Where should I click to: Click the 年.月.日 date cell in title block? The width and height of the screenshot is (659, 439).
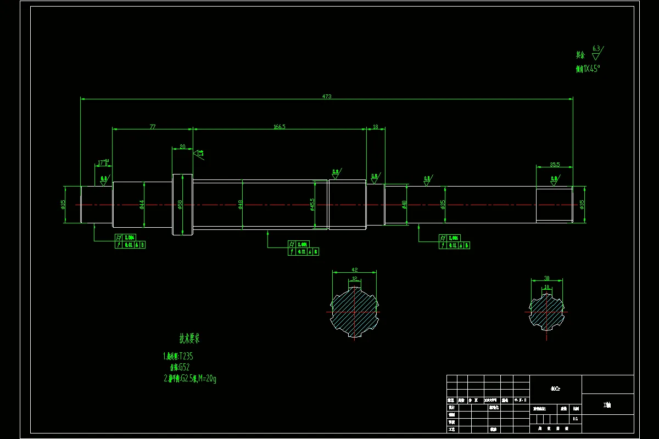click(x=521, y=400)
